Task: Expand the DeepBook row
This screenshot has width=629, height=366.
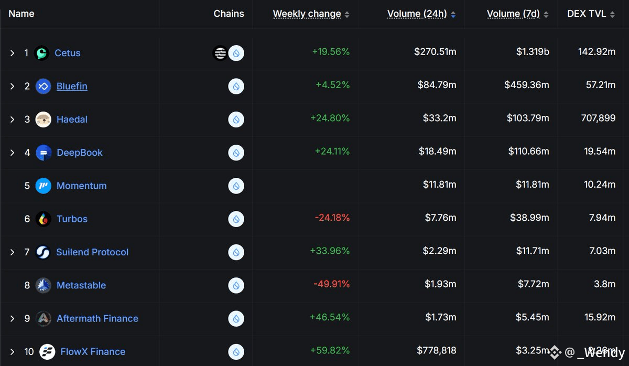Action: [12, 153]
